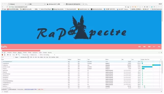Viewport: 164px width, 94px height.
Task: Click into the network Filter text field
Action: tap(7, 57)
